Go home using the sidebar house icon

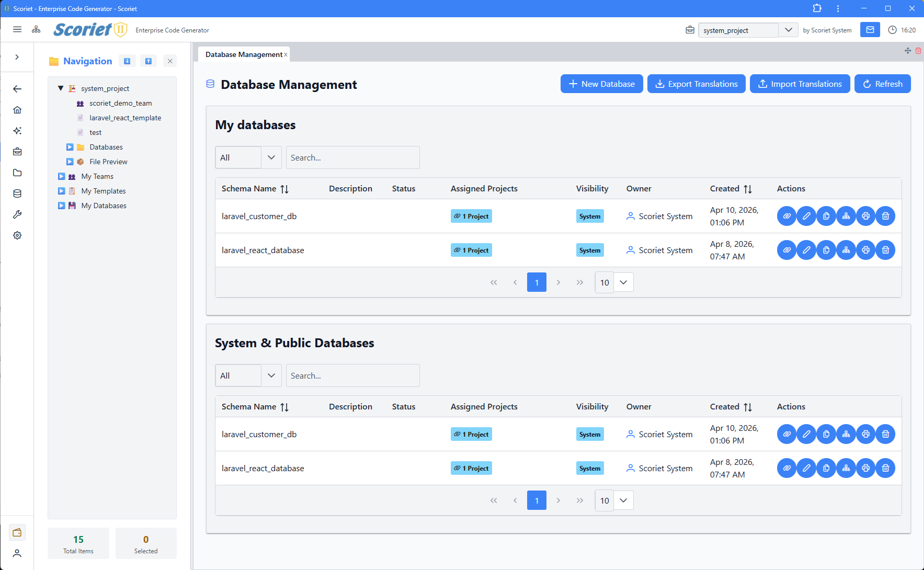[17, 110]
